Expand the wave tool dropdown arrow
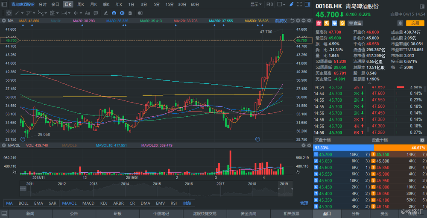This screenshot has width=427, height=218. pyautogui.click(x=46, y=13)
